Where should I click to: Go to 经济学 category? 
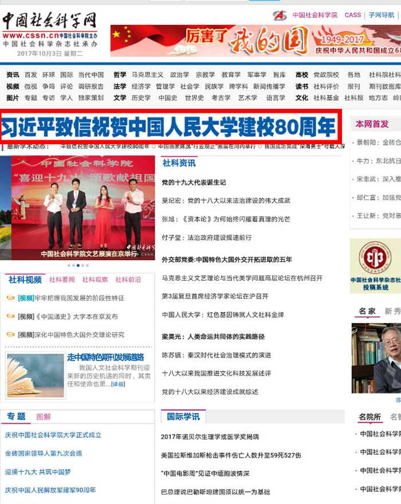coord(141,86)
